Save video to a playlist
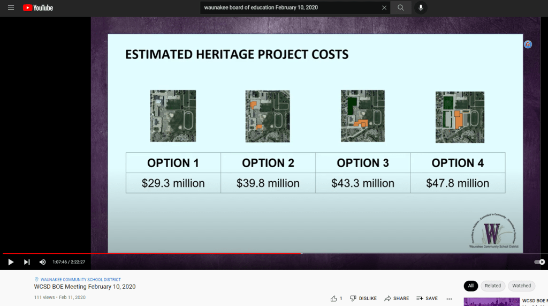This screenshot has height=306, width=548. (427, 298)
